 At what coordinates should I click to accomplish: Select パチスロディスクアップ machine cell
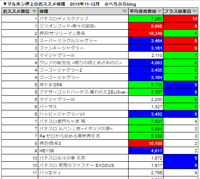[x=83, y=19]
